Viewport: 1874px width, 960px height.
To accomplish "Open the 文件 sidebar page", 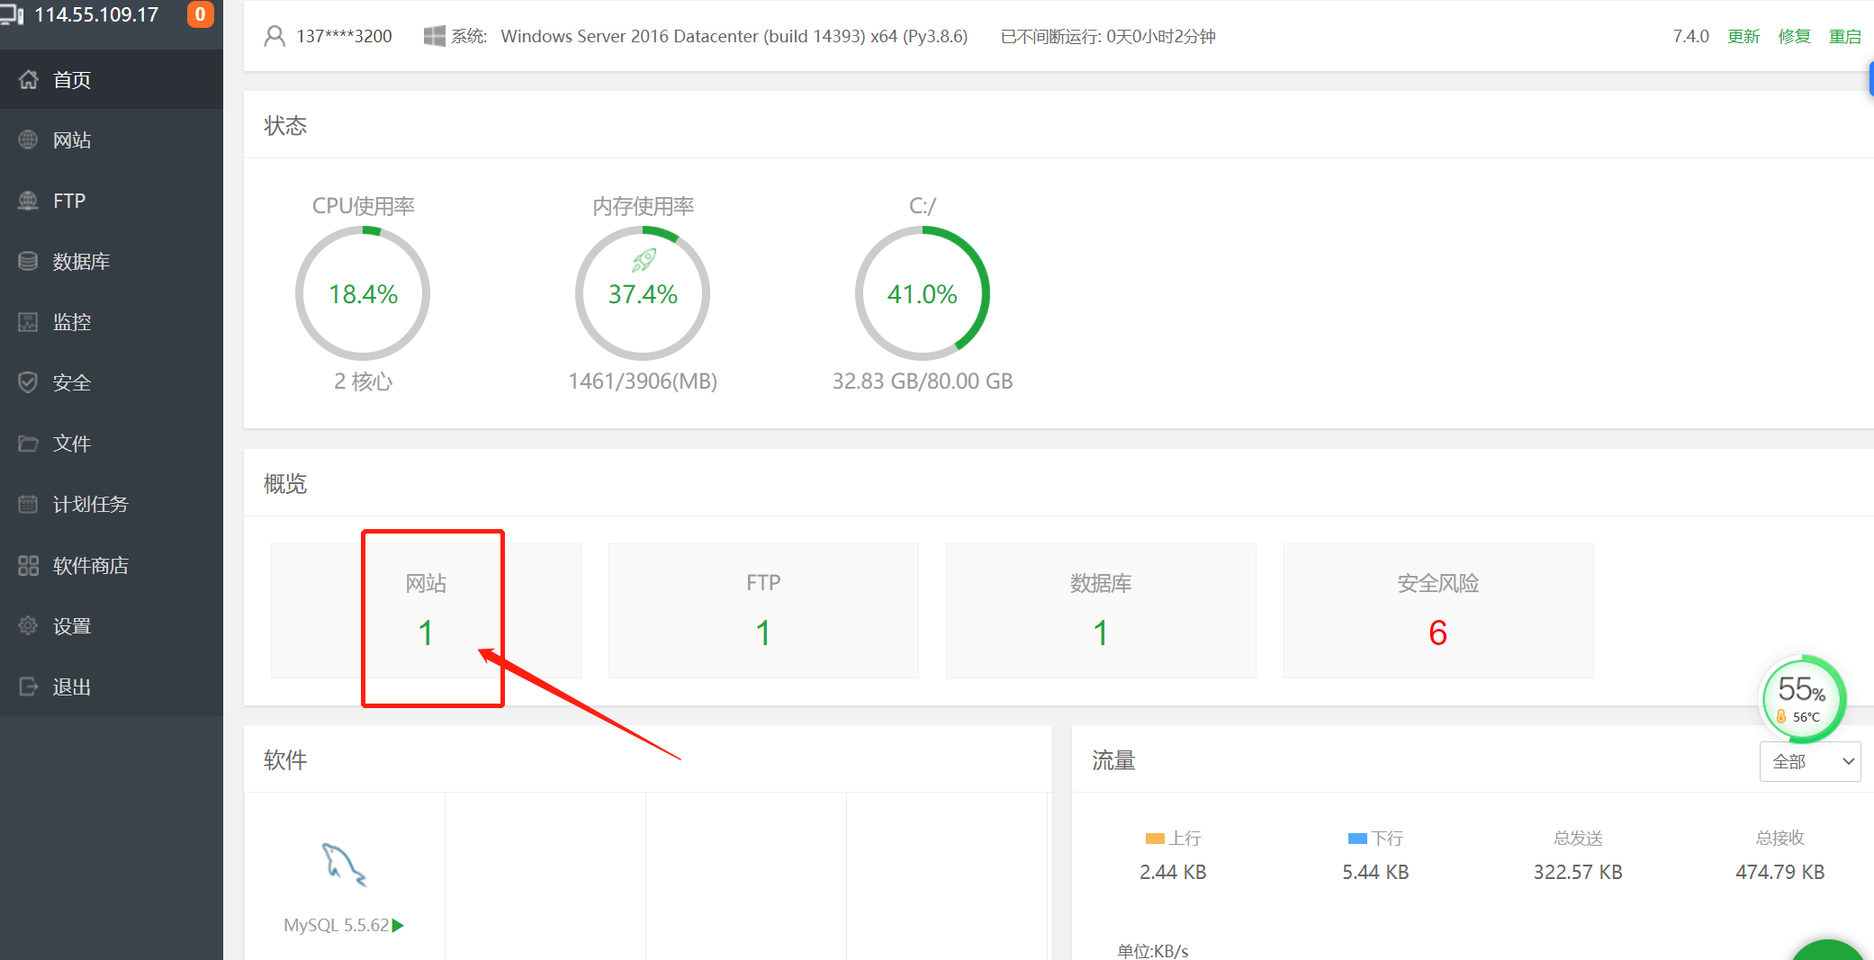I will point(112,444).
